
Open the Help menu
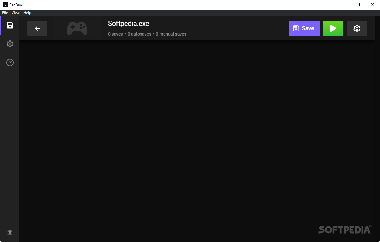coord(27,13)
